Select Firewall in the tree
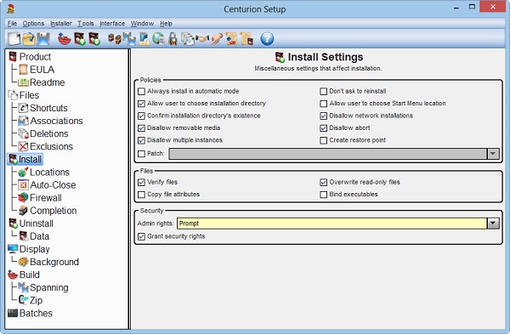This screenshot has width=510, height=334. tap(46, 198)
